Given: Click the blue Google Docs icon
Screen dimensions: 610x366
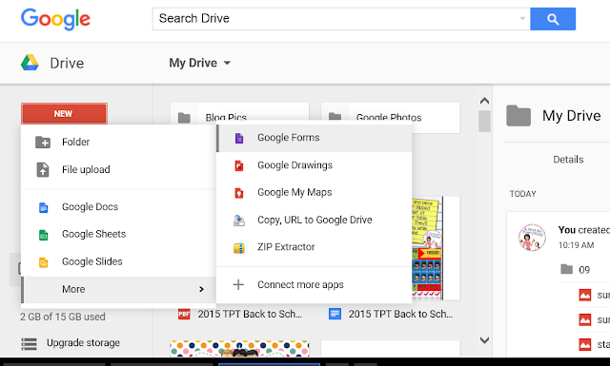Looking at the screenshot, I should 44,207.
